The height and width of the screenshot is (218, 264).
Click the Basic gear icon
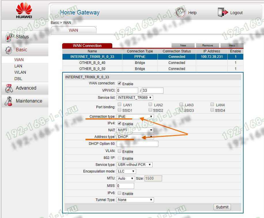[x=9, y=50]
